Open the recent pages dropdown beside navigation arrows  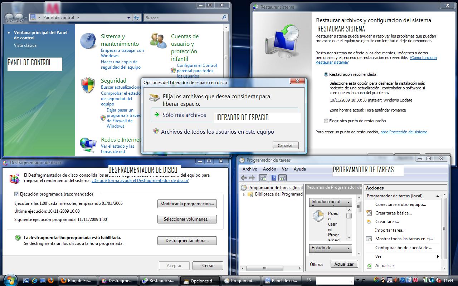(x=26, y=18)
